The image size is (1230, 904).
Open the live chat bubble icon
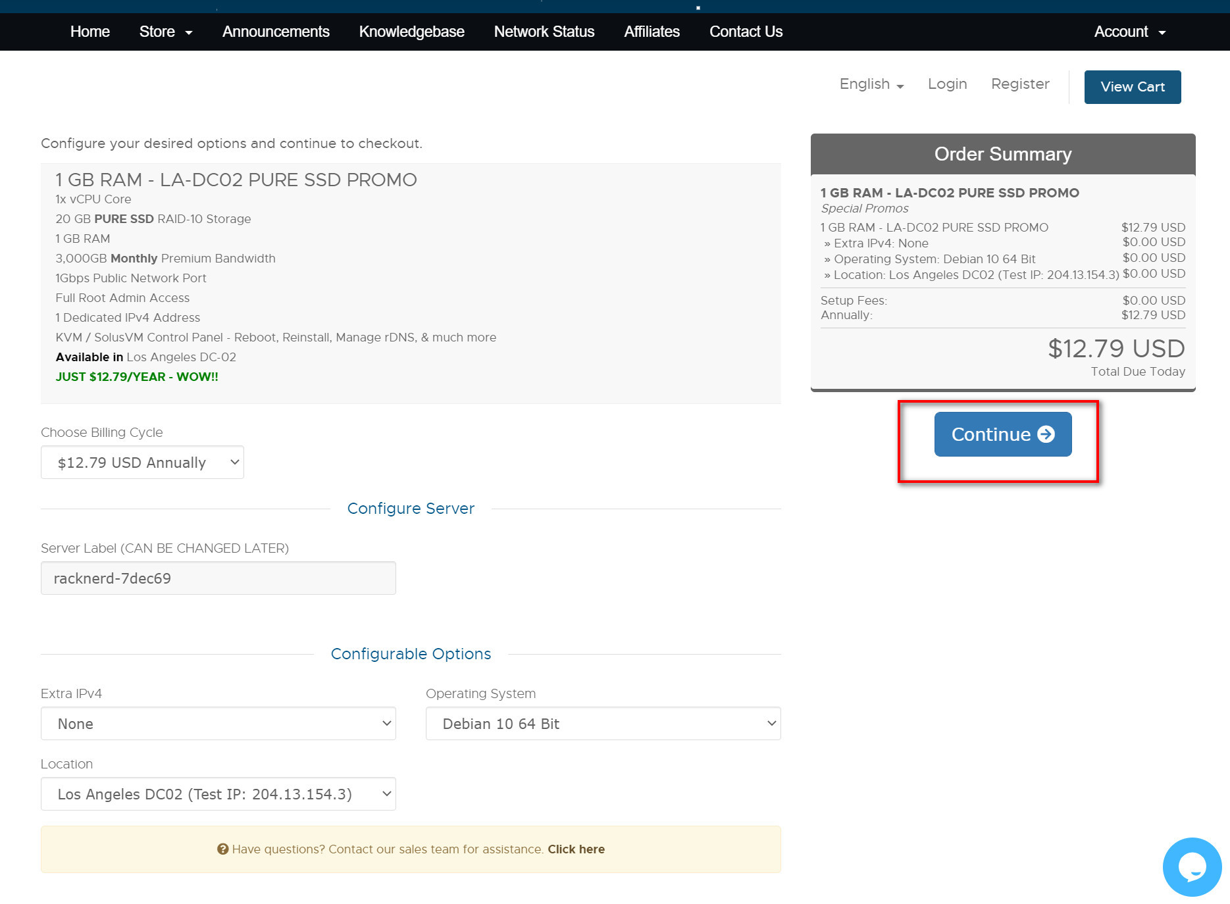(1191, 866)
